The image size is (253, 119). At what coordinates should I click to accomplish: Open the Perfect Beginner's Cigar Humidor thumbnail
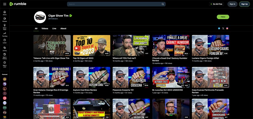[92, 109]
